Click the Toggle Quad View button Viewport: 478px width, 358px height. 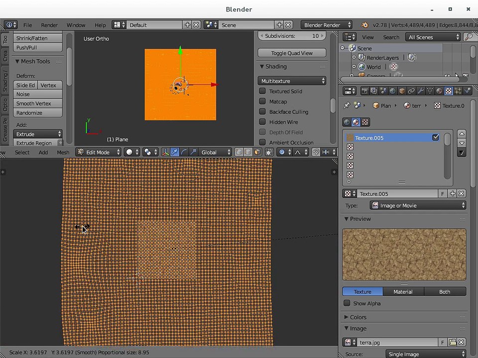click(x=292, y=53)
